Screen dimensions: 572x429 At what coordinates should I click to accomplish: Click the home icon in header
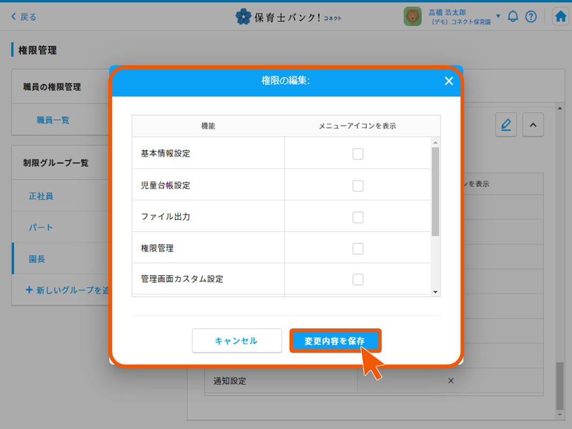561,17
